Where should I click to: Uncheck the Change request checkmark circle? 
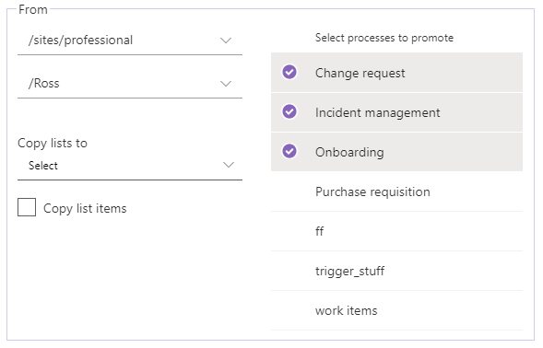(289, 73)
